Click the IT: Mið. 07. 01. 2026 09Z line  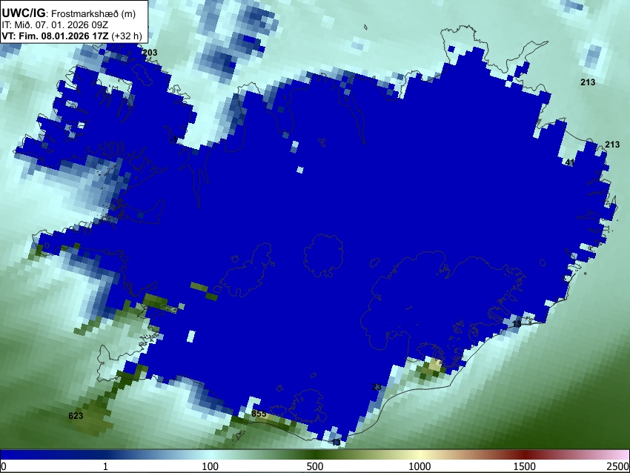tap(55, 25)
